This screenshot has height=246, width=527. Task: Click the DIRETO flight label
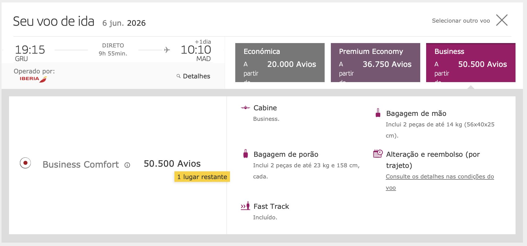tap(113, 46)
